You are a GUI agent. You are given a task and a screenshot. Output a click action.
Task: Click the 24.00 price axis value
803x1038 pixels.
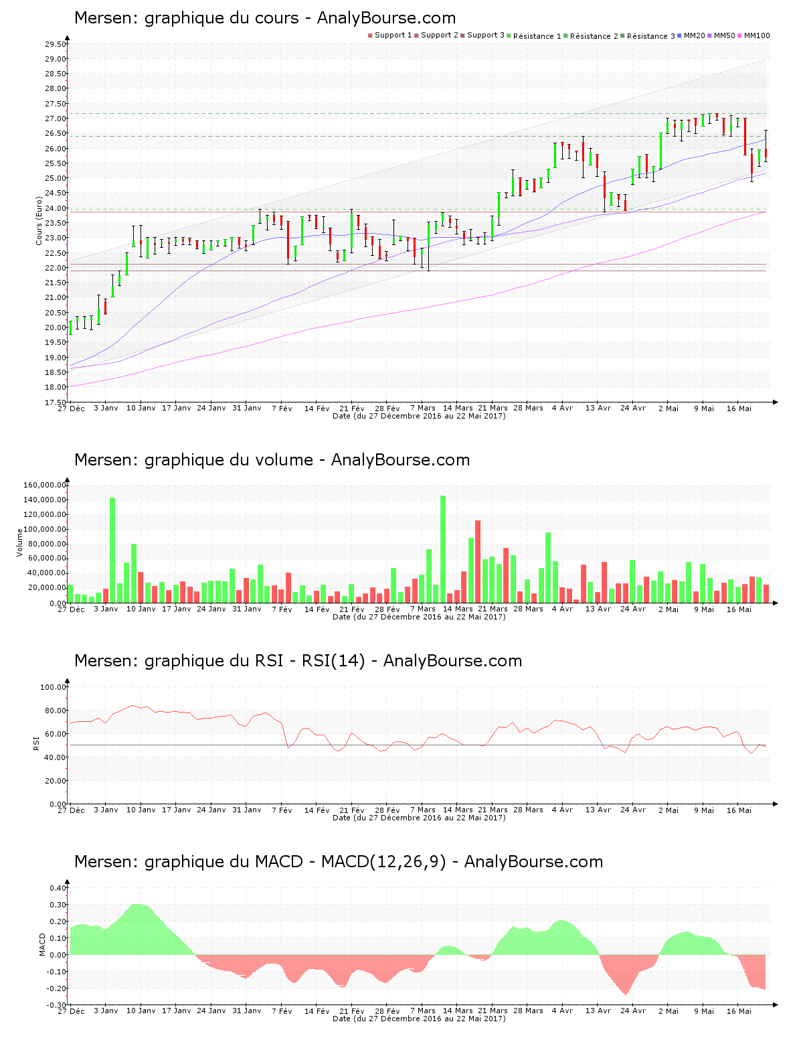pyautogui.click(x=56, y=208)
